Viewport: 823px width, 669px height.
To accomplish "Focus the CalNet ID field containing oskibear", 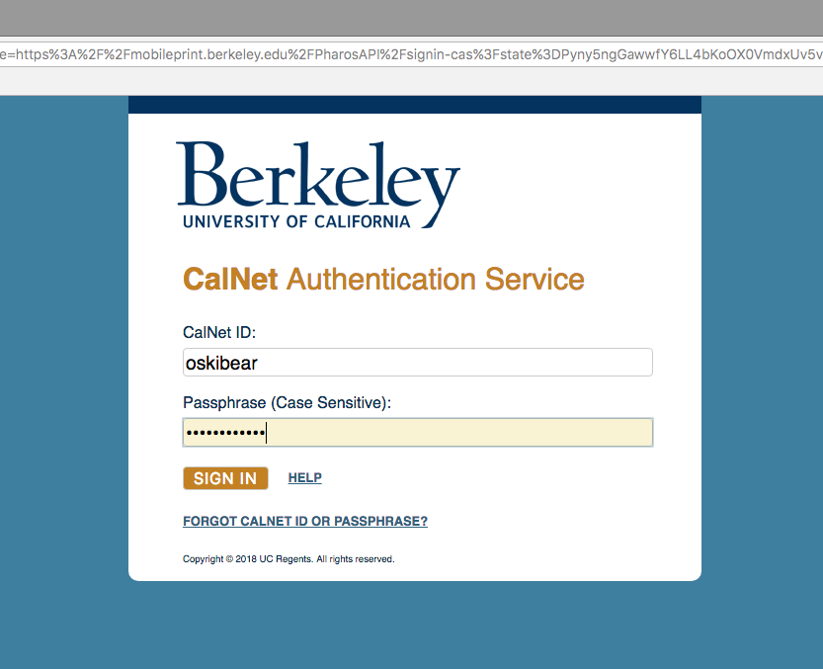I will (418, 363).
